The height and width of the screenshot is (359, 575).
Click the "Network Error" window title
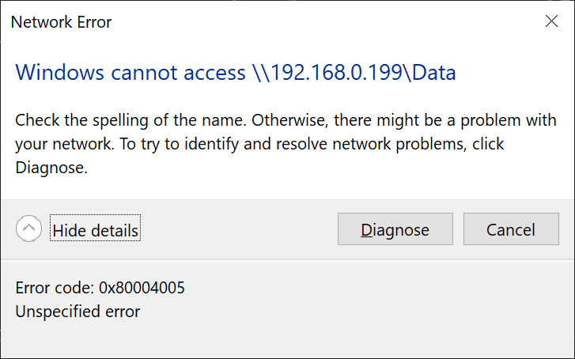[61, 22]
